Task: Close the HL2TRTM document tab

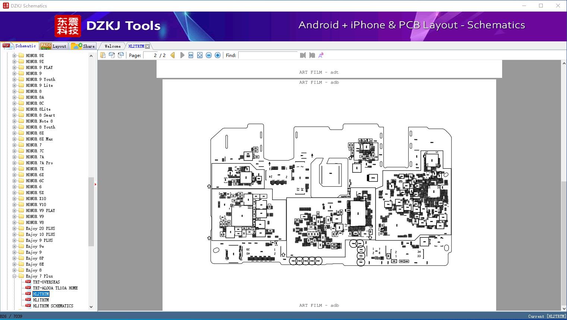Action: point(148,46)
